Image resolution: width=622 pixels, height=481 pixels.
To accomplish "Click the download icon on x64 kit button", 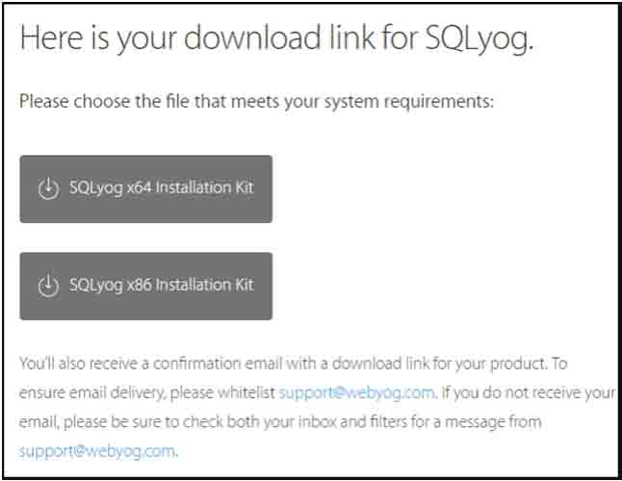I will (x=48, y=189).
